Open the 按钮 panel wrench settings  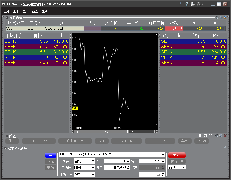217,136
